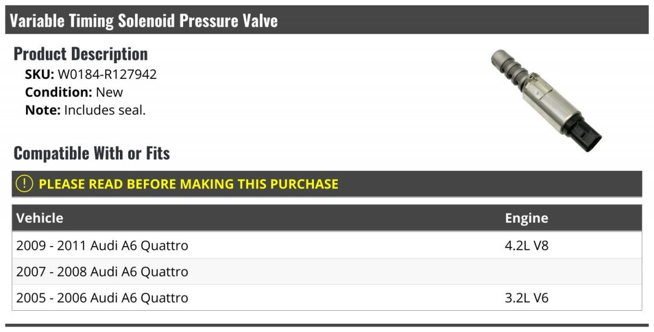654x332 pixels.
Task: Click the bold SKU label
Action: pos(40,75)
